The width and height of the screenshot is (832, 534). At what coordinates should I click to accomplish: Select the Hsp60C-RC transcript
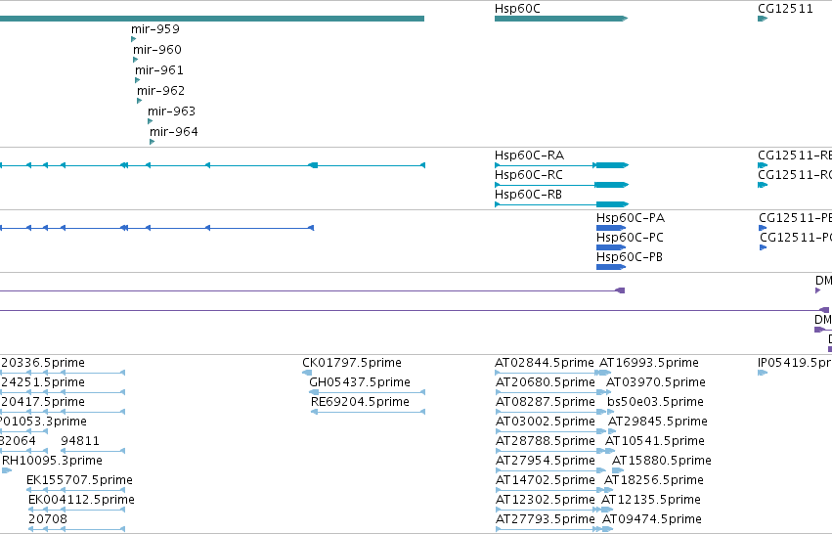coord(561,185)
